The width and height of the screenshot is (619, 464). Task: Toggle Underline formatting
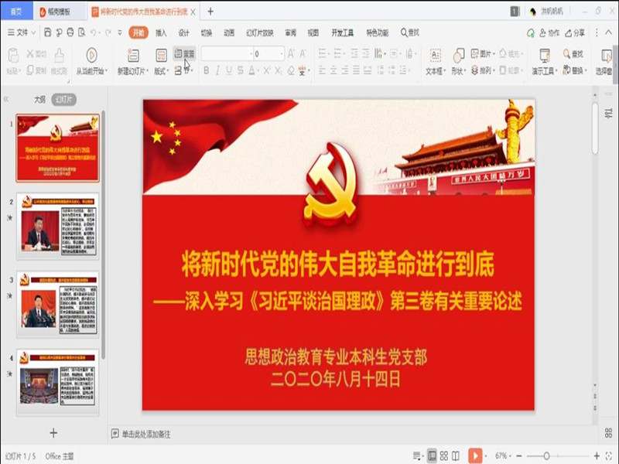[229, 70]
